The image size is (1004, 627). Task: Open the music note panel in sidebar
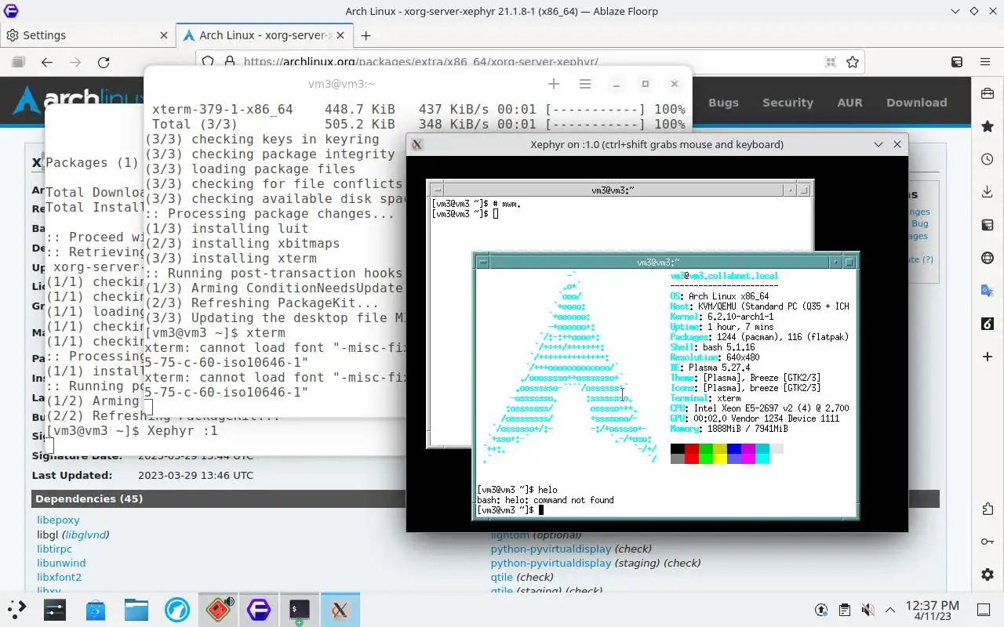coord(988,324)
